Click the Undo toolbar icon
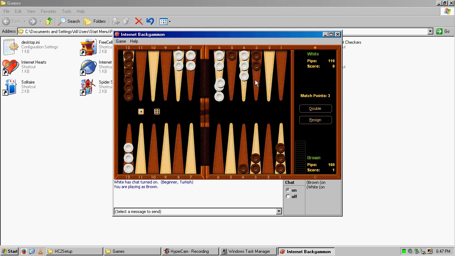455x256 pixels. (150, 21)
